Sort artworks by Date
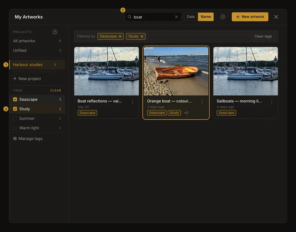Image resolution: width=296 pixels, height=232 pixels. (x=191, y=17)
